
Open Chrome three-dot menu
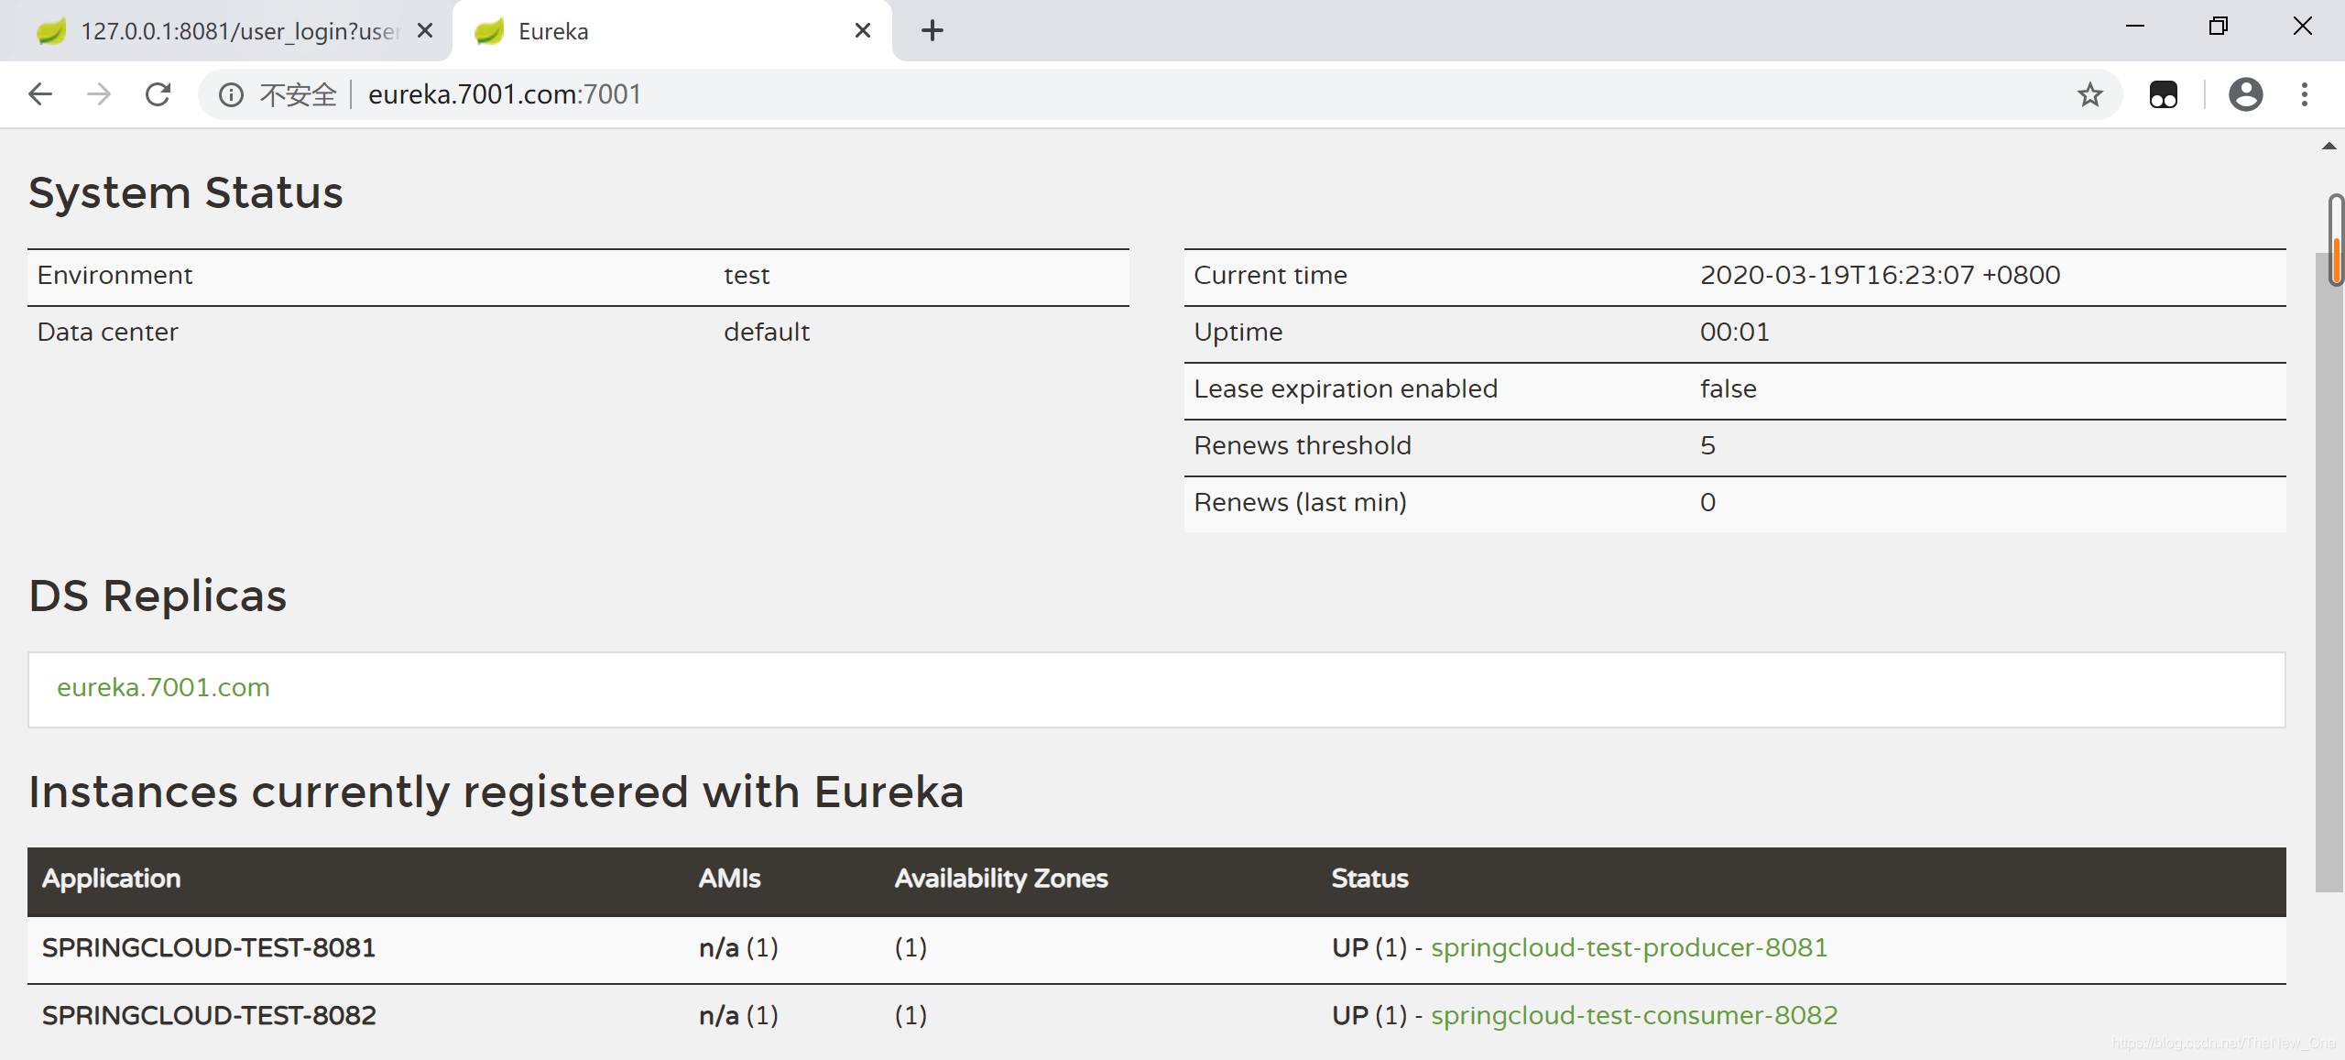2305,94
